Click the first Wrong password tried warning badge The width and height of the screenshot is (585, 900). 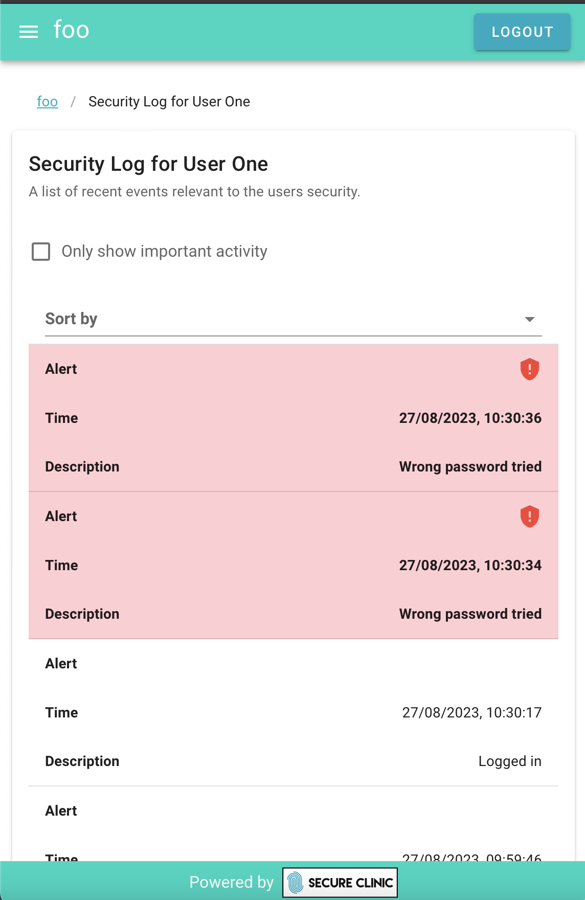click(x=529, y=369)
